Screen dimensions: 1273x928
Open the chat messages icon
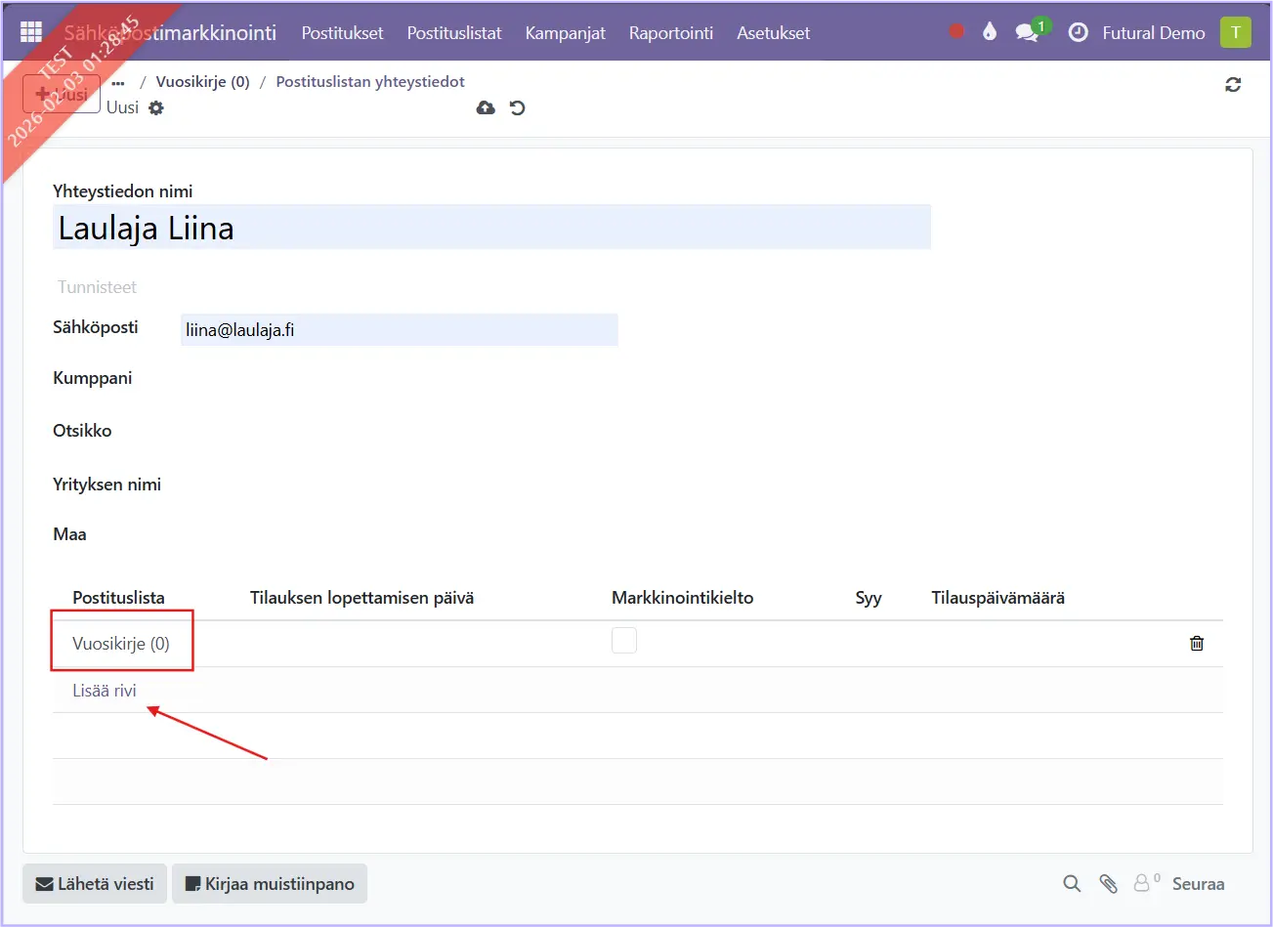tap(1027, 32)
